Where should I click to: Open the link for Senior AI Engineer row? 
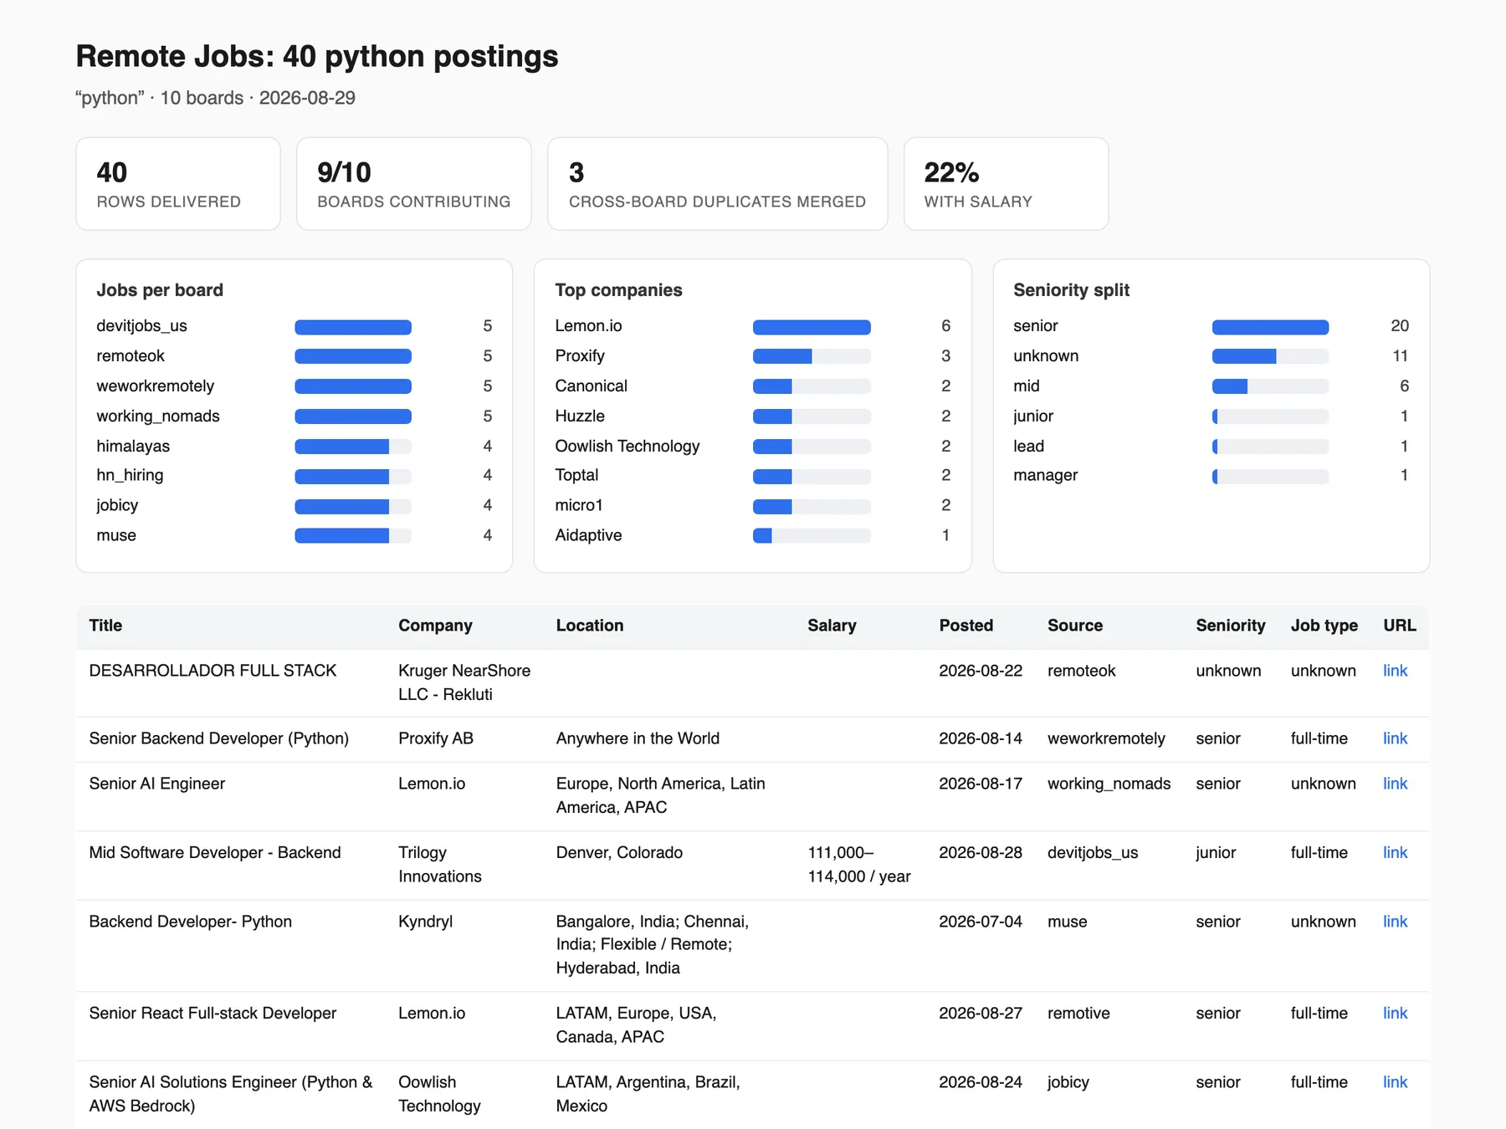[1395, 784]
